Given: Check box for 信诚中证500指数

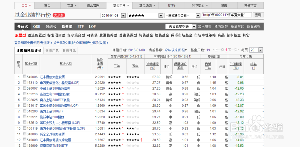Looking at the screenshot, I should pos(25,117).
